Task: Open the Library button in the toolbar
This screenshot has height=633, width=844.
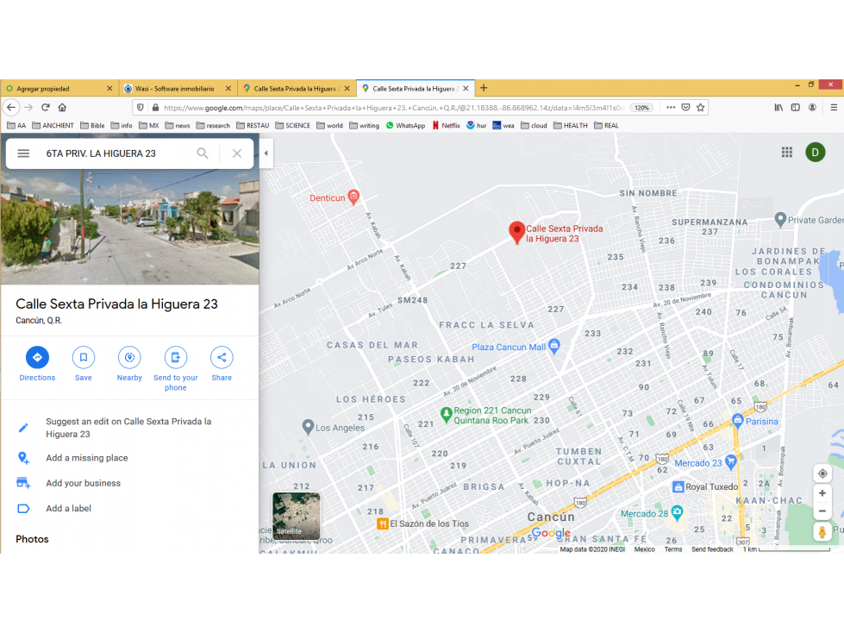Action: point(778,107)
